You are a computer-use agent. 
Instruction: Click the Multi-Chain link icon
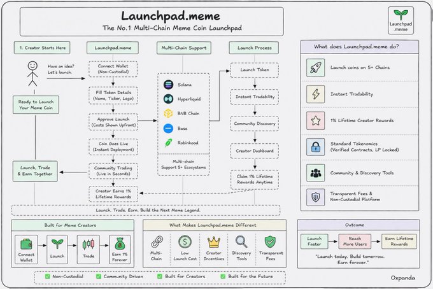(157, 242)
